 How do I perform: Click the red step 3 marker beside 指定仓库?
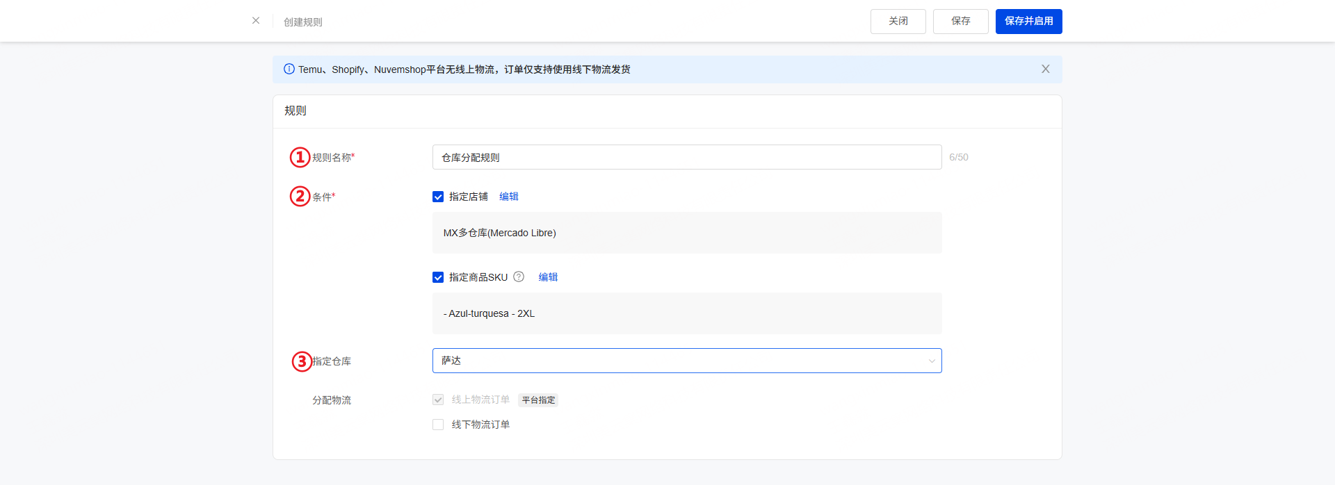pos(301,361)
